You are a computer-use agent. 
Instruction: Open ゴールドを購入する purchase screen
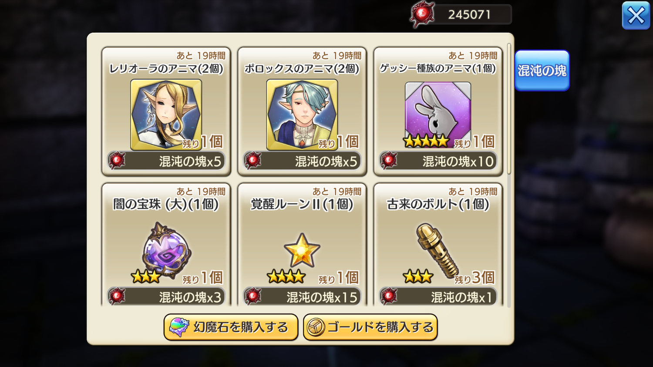point(370,327)
